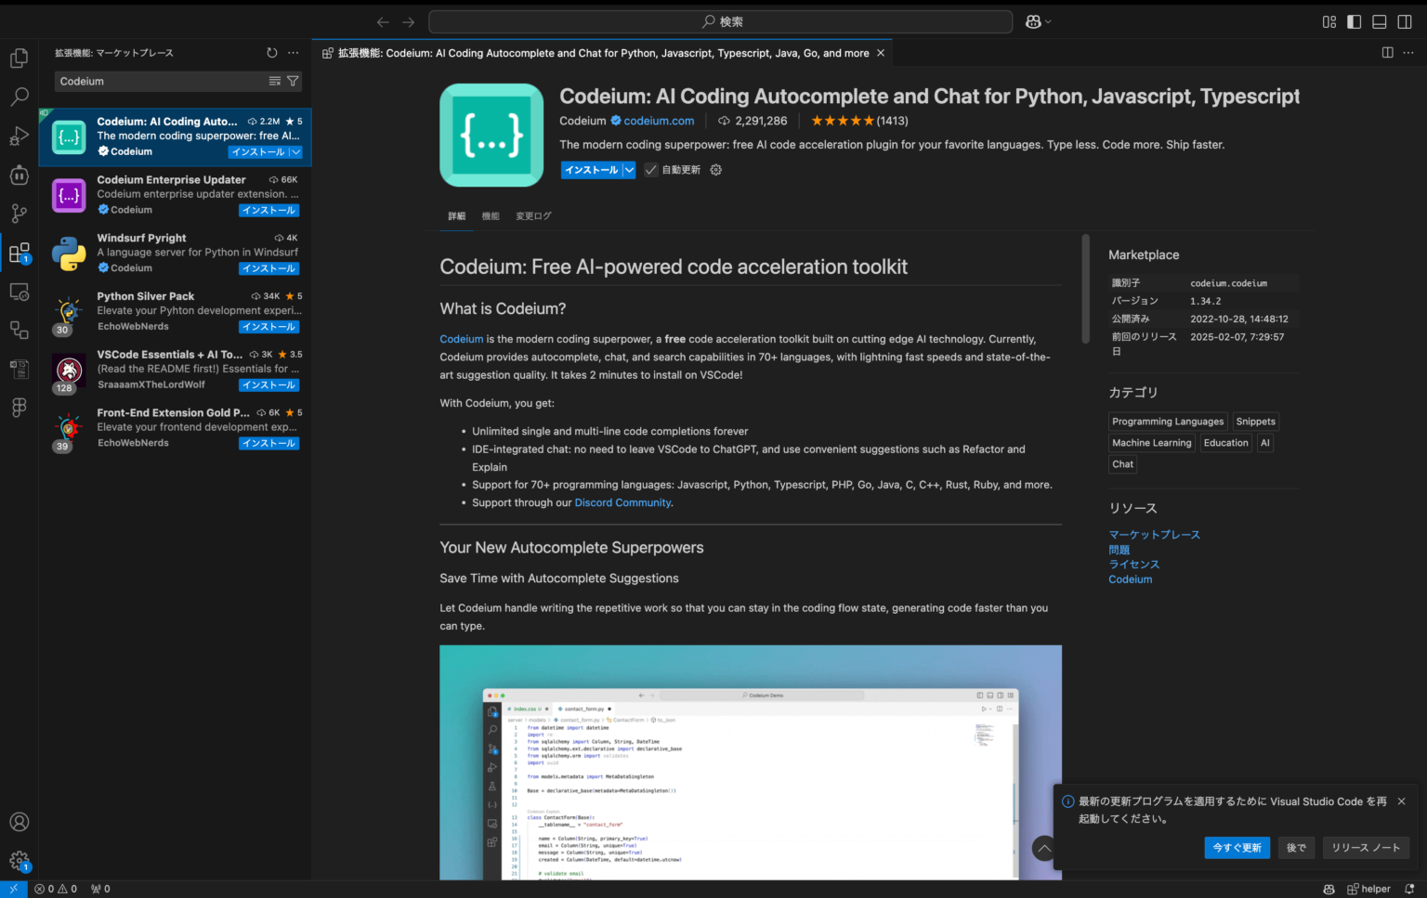Expand install dropdown arrow on Codeium page
The height and width of the screenshot is (898, 1427).
pyautogui.click(x=629, y=170)
